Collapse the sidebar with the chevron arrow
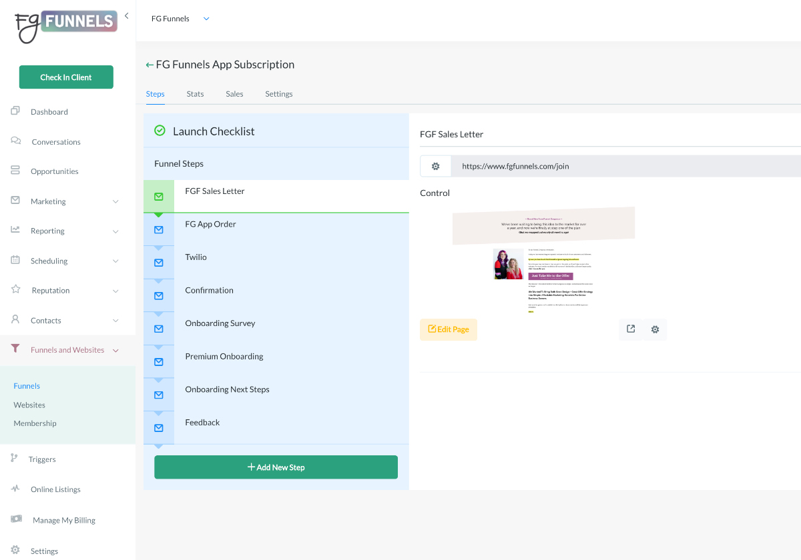Viewport: 801px width, 560px height. pyautogui.click(x=126, y=15)
